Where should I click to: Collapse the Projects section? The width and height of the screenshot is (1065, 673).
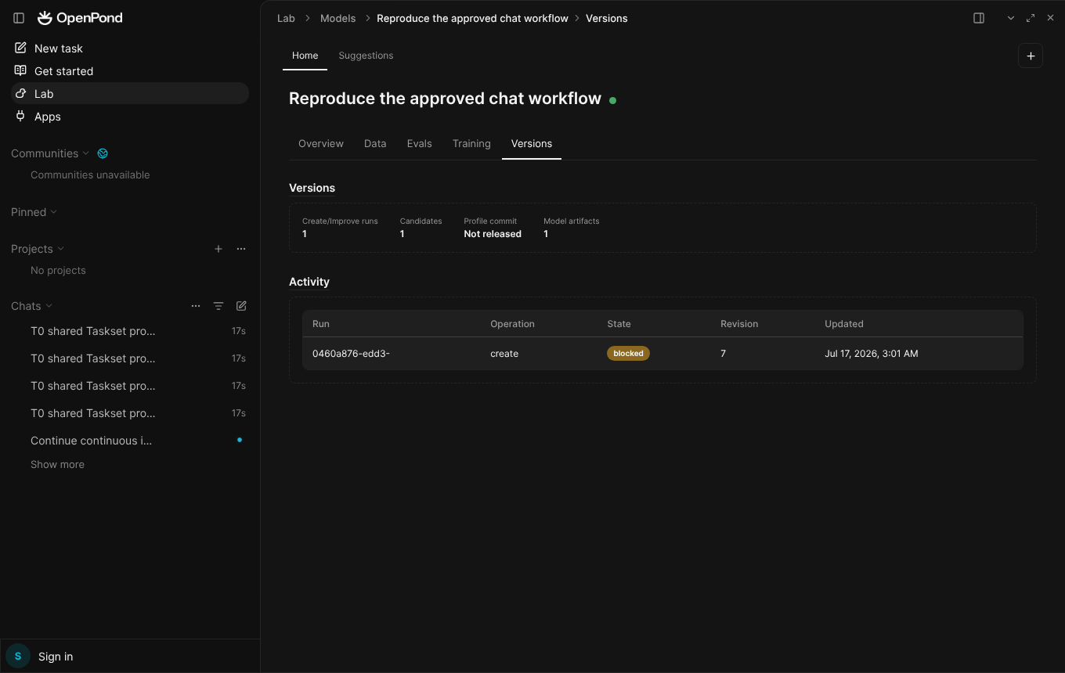click(x=38, y=249)
